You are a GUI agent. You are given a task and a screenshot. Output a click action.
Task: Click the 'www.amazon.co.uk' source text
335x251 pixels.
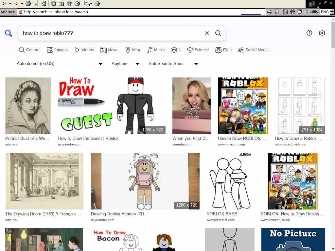pos(275,220)
